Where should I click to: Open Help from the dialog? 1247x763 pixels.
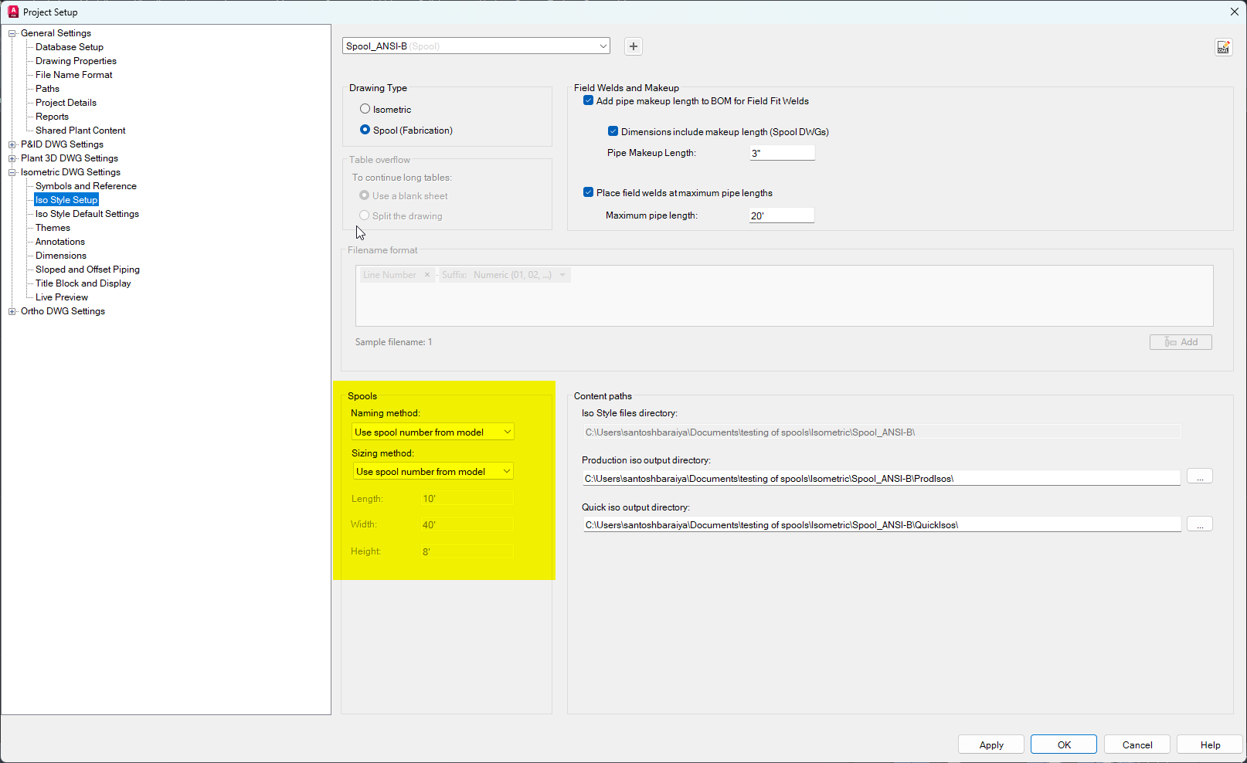coord(1209,744)
